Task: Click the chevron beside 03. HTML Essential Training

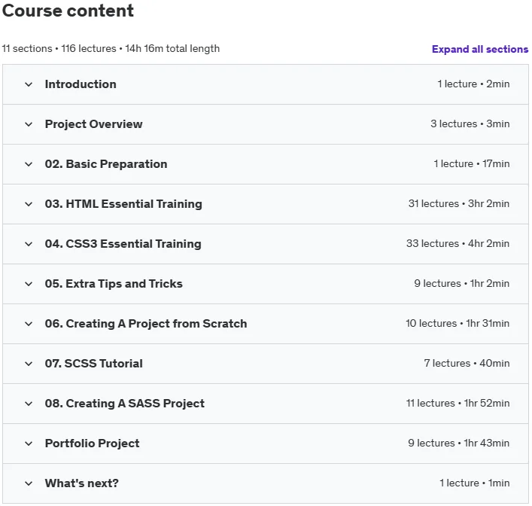Action: [29, 204]
